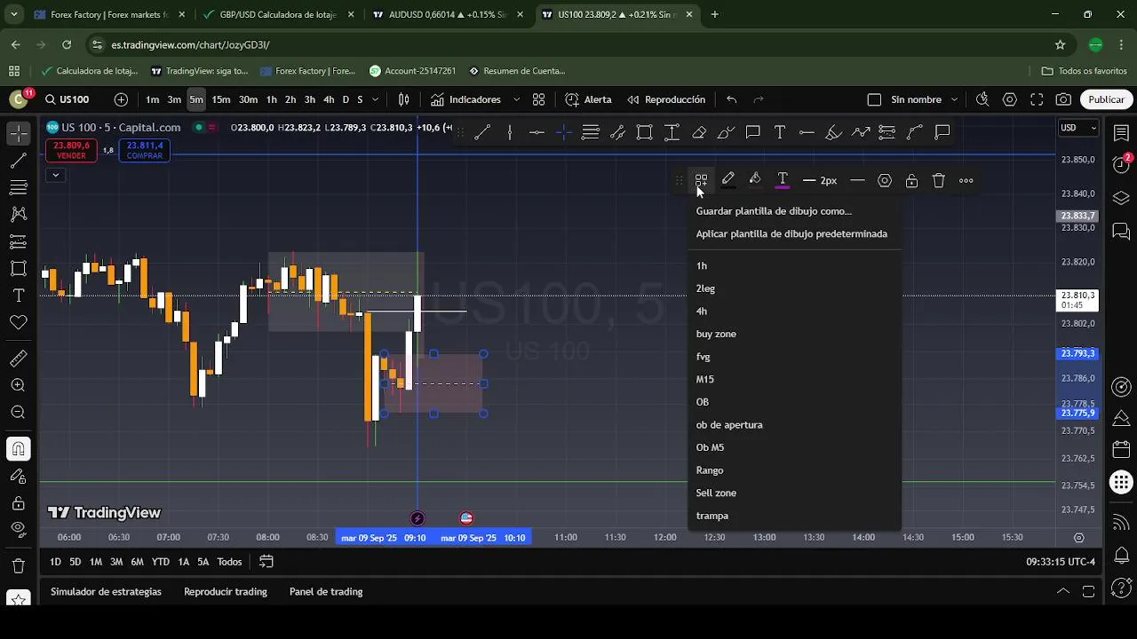Screen dimensions: 1137x639
Task: Take a chart snapshot camera icon
Action: tap(1064, 99)
